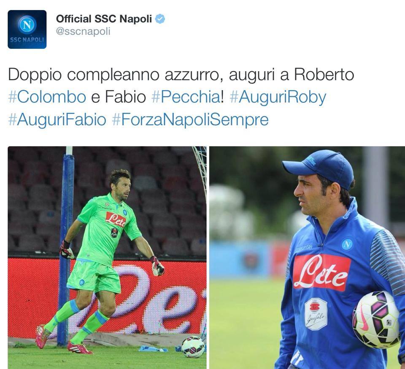405x369 pixels.
Task: Tap the #ForzaNapoliSempre hashtag
Action: pos(190,120)
